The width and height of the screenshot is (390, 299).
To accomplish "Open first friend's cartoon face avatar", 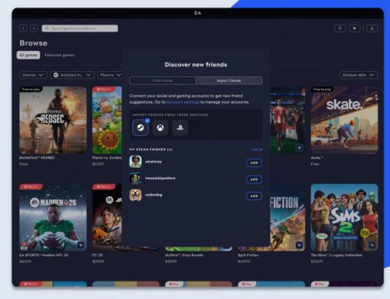I will point(135,162).
